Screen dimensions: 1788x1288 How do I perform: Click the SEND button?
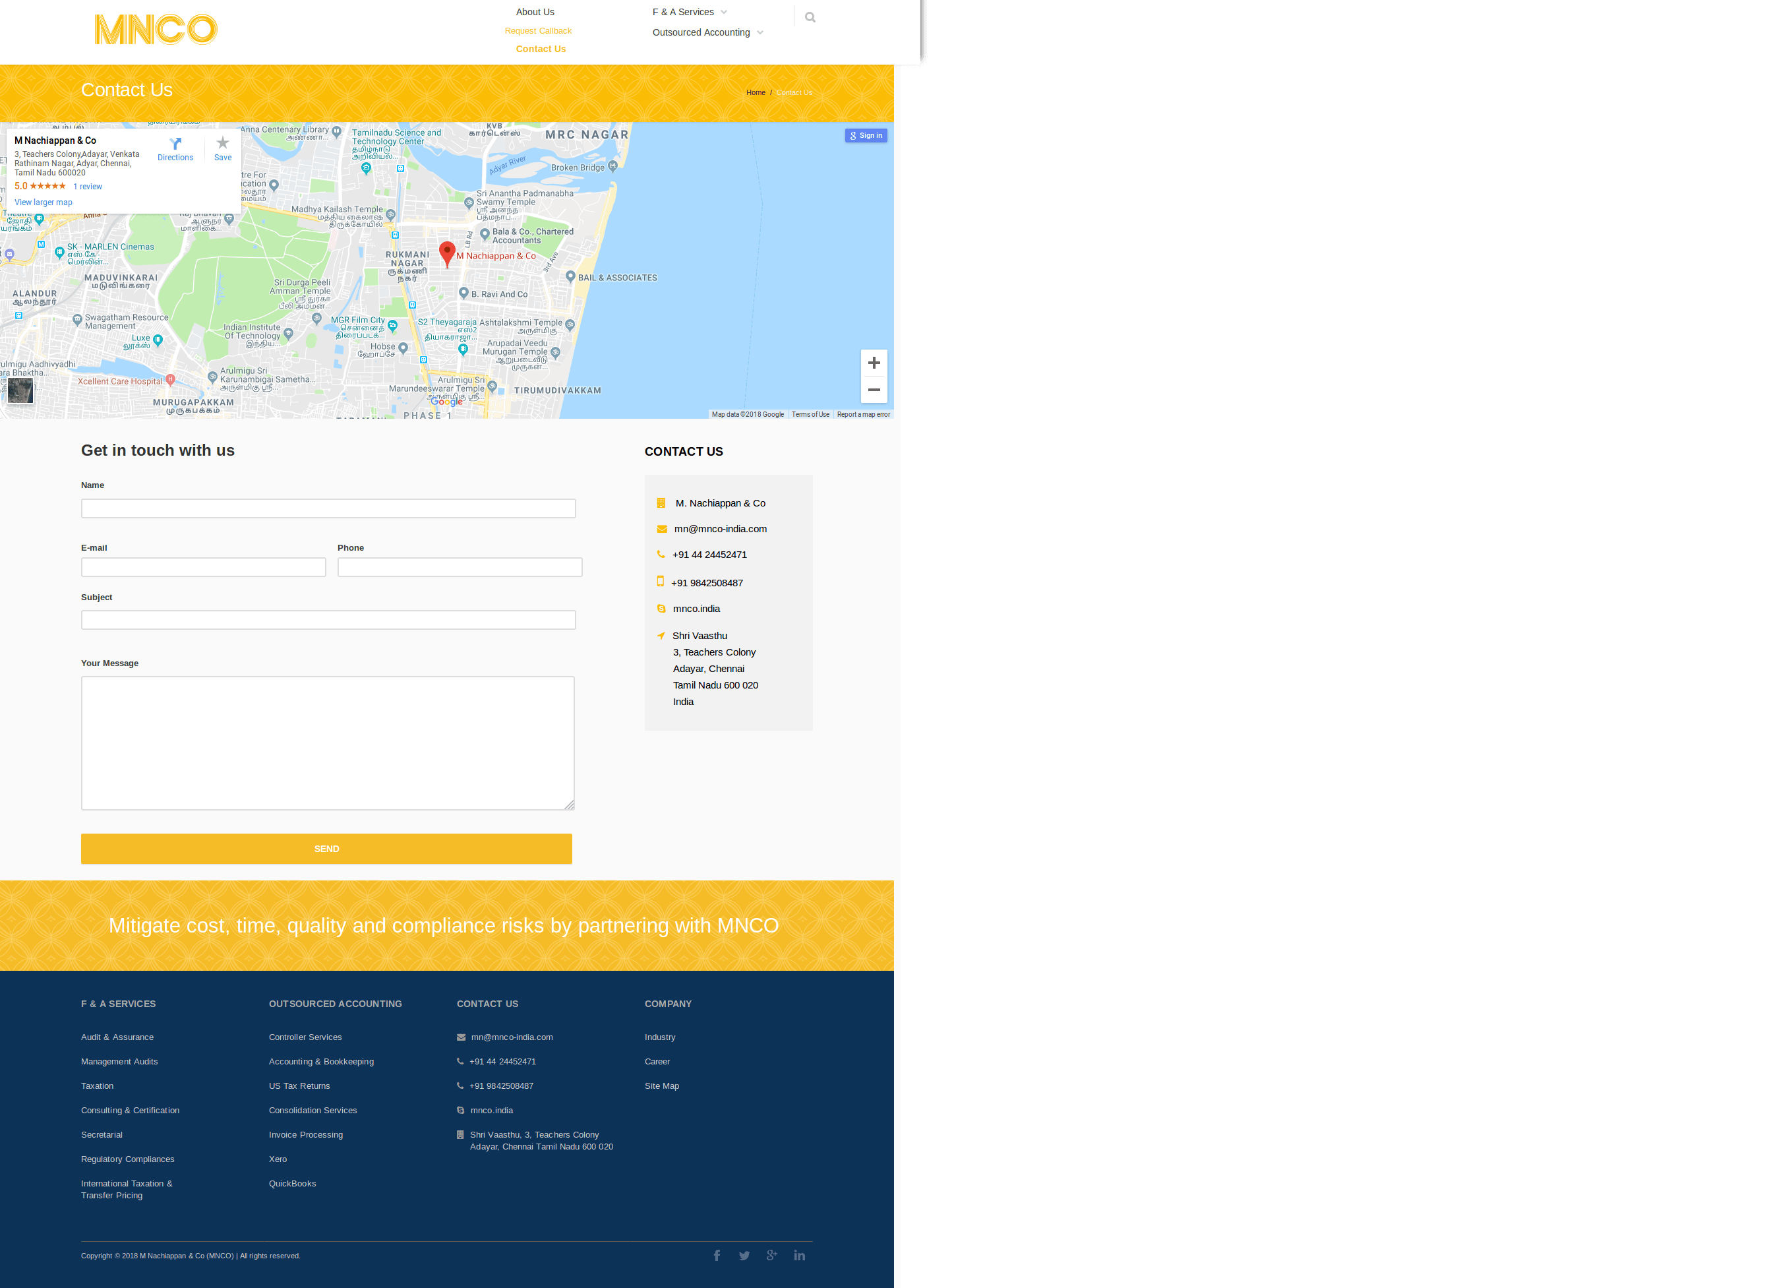click(326, 849)
